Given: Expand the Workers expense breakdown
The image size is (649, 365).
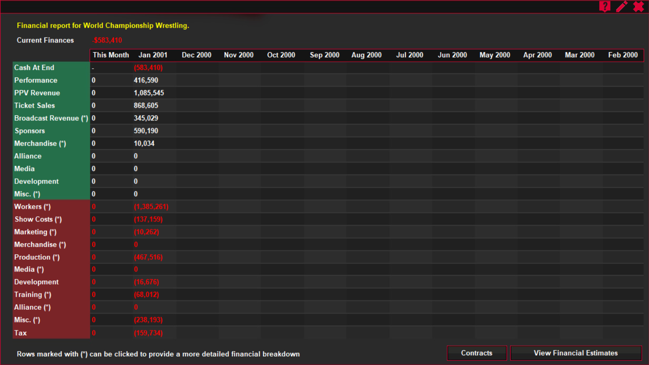Looking at the screenshot, I should coord(32,207).
